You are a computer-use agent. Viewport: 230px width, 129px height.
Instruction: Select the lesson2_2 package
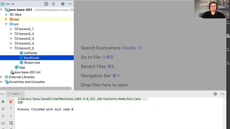[26, 34]
